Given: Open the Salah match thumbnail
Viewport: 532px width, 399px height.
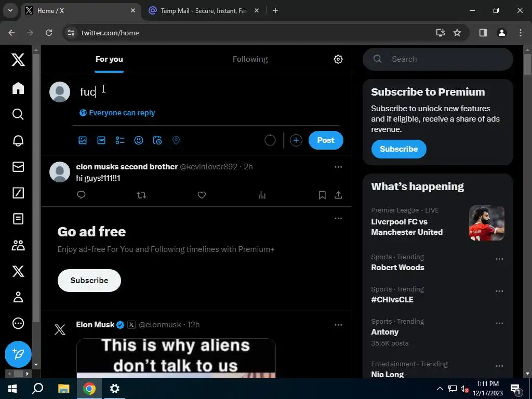Looking at the screenshot, I should click(486, 223).
